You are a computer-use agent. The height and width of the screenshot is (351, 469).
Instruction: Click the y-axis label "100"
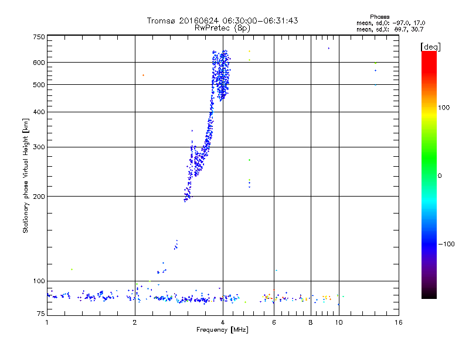[x=39, y=281]
